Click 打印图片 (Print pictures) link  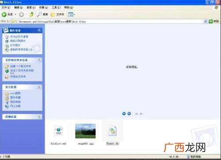coord(15,45)
